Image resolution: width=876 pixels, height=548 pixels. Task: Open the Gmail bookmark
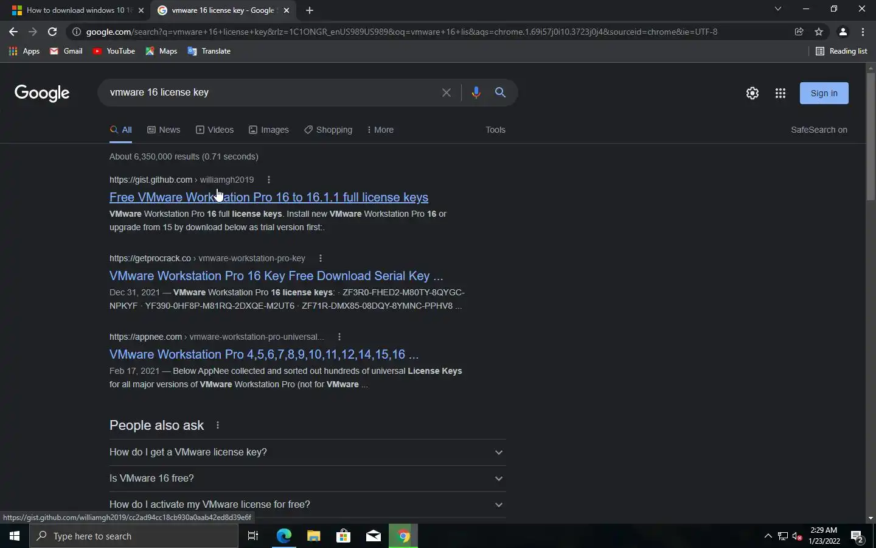(66, 51)
